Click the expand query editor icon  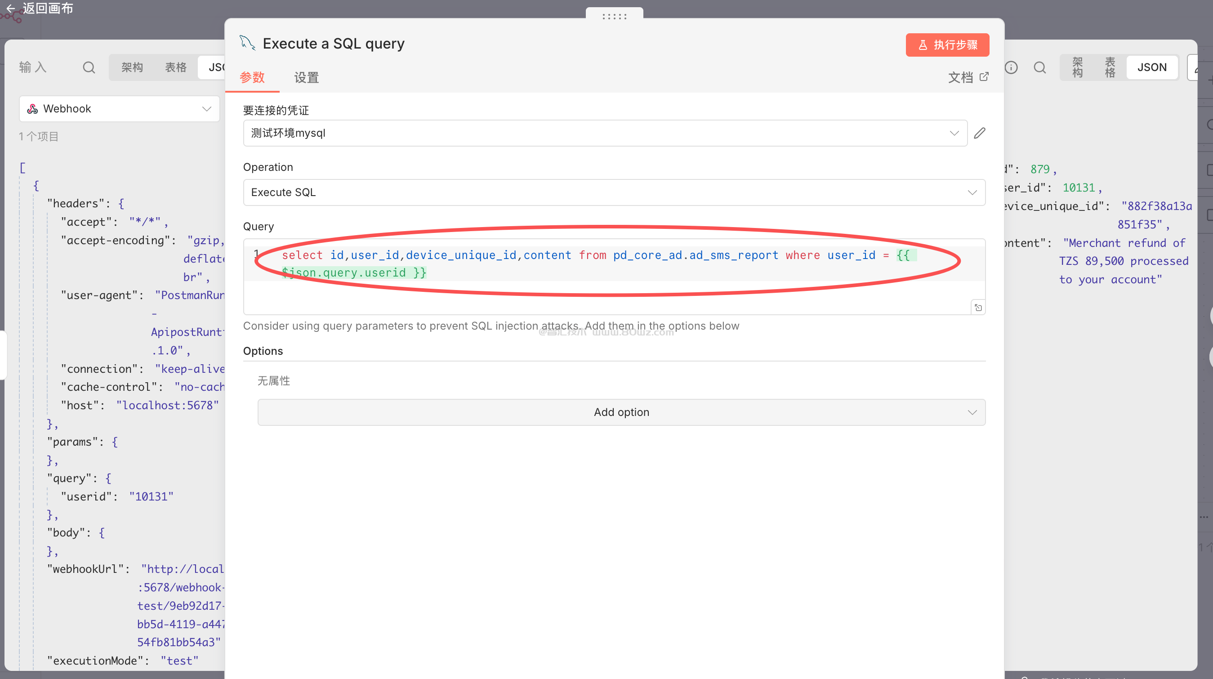[x=978, y=308]
